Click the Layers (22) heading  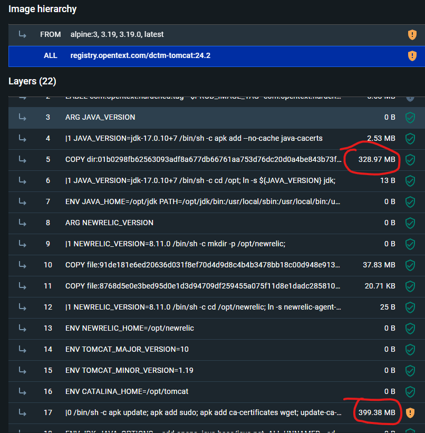(x=32, y=81)
